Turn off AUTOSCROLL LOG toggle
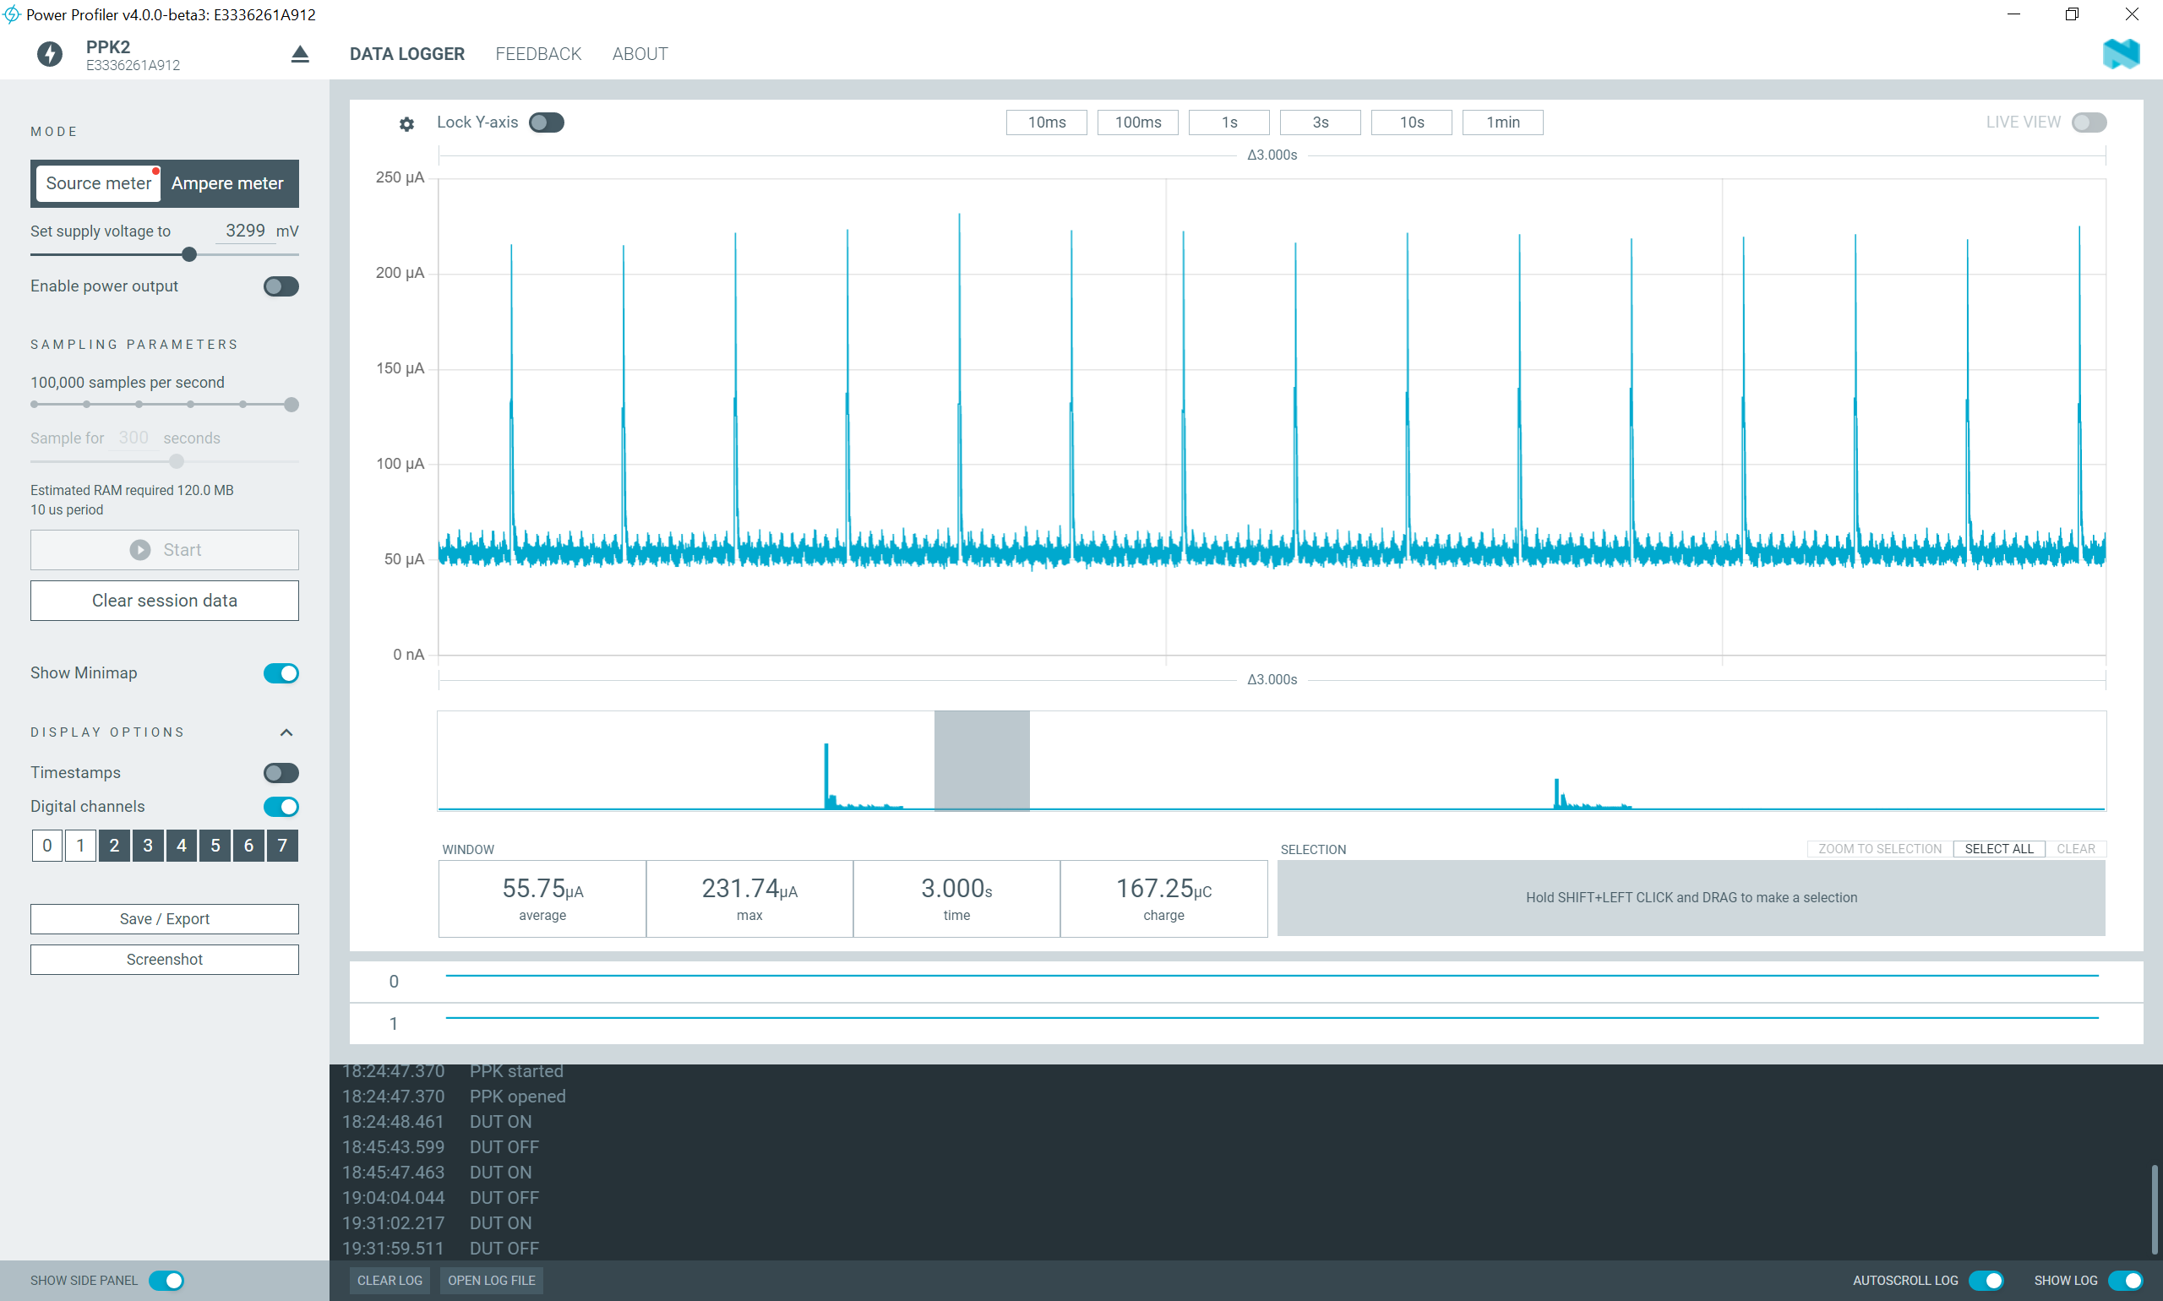 (x=1986, y=1281)
